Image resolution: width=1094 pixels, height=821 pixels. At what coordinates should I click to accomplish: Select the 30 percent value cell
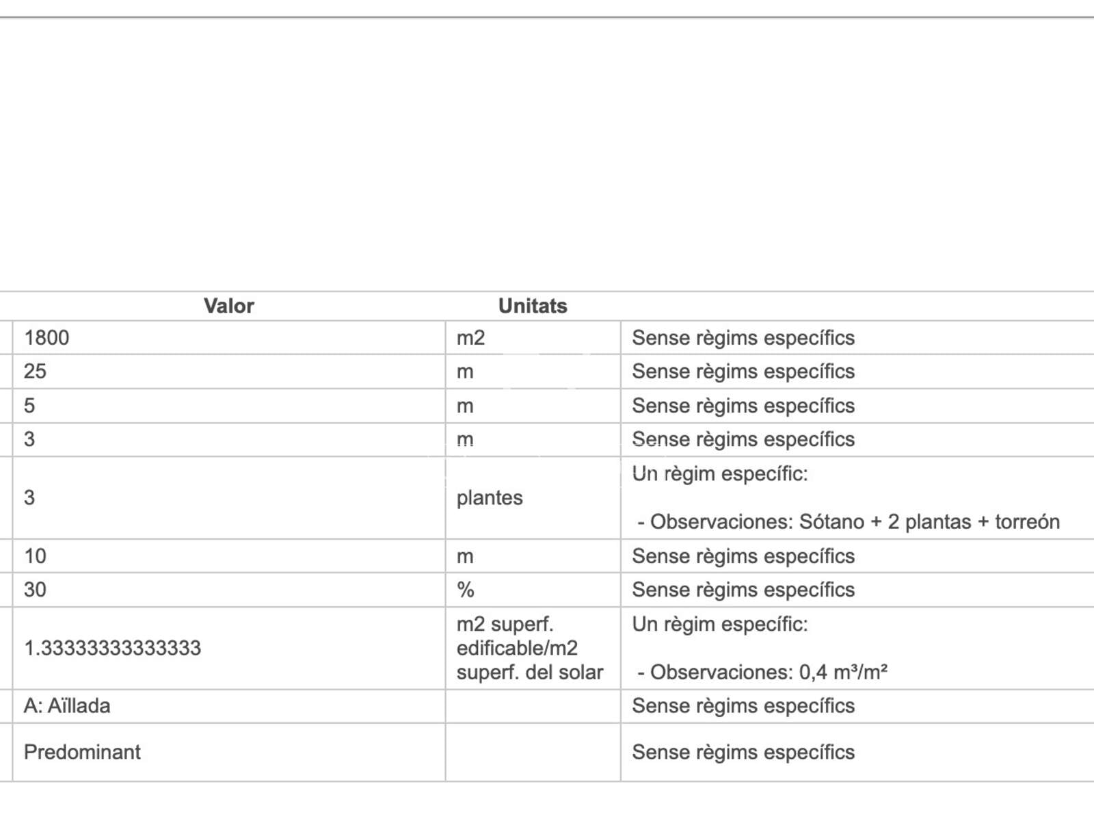click(x=229, y=590)
